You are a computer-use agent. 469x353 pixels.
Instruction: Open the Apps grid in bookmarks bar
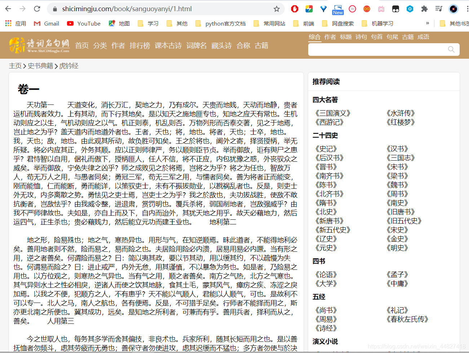click(16, 23)
